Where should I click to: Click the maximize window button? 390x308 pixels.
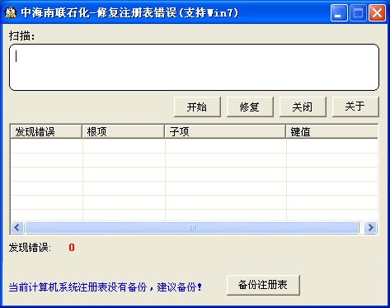tap(358, 12)
